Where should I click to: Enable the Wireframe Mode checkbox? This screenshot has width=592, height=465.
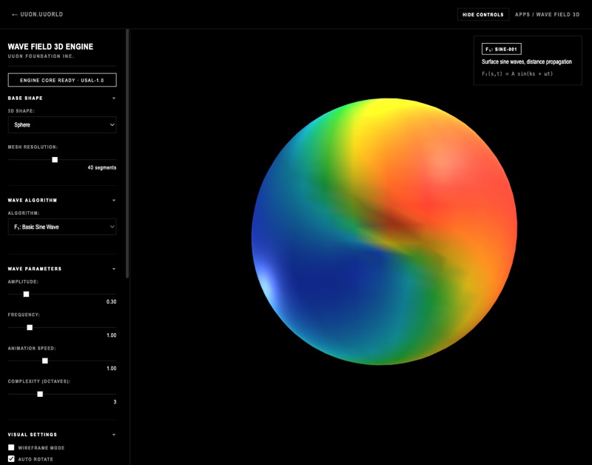point(11,448)
